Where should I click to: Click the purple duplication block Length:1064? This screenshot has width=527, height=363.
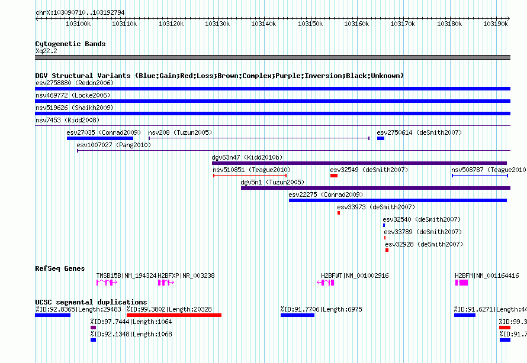[x=93, y=328]
